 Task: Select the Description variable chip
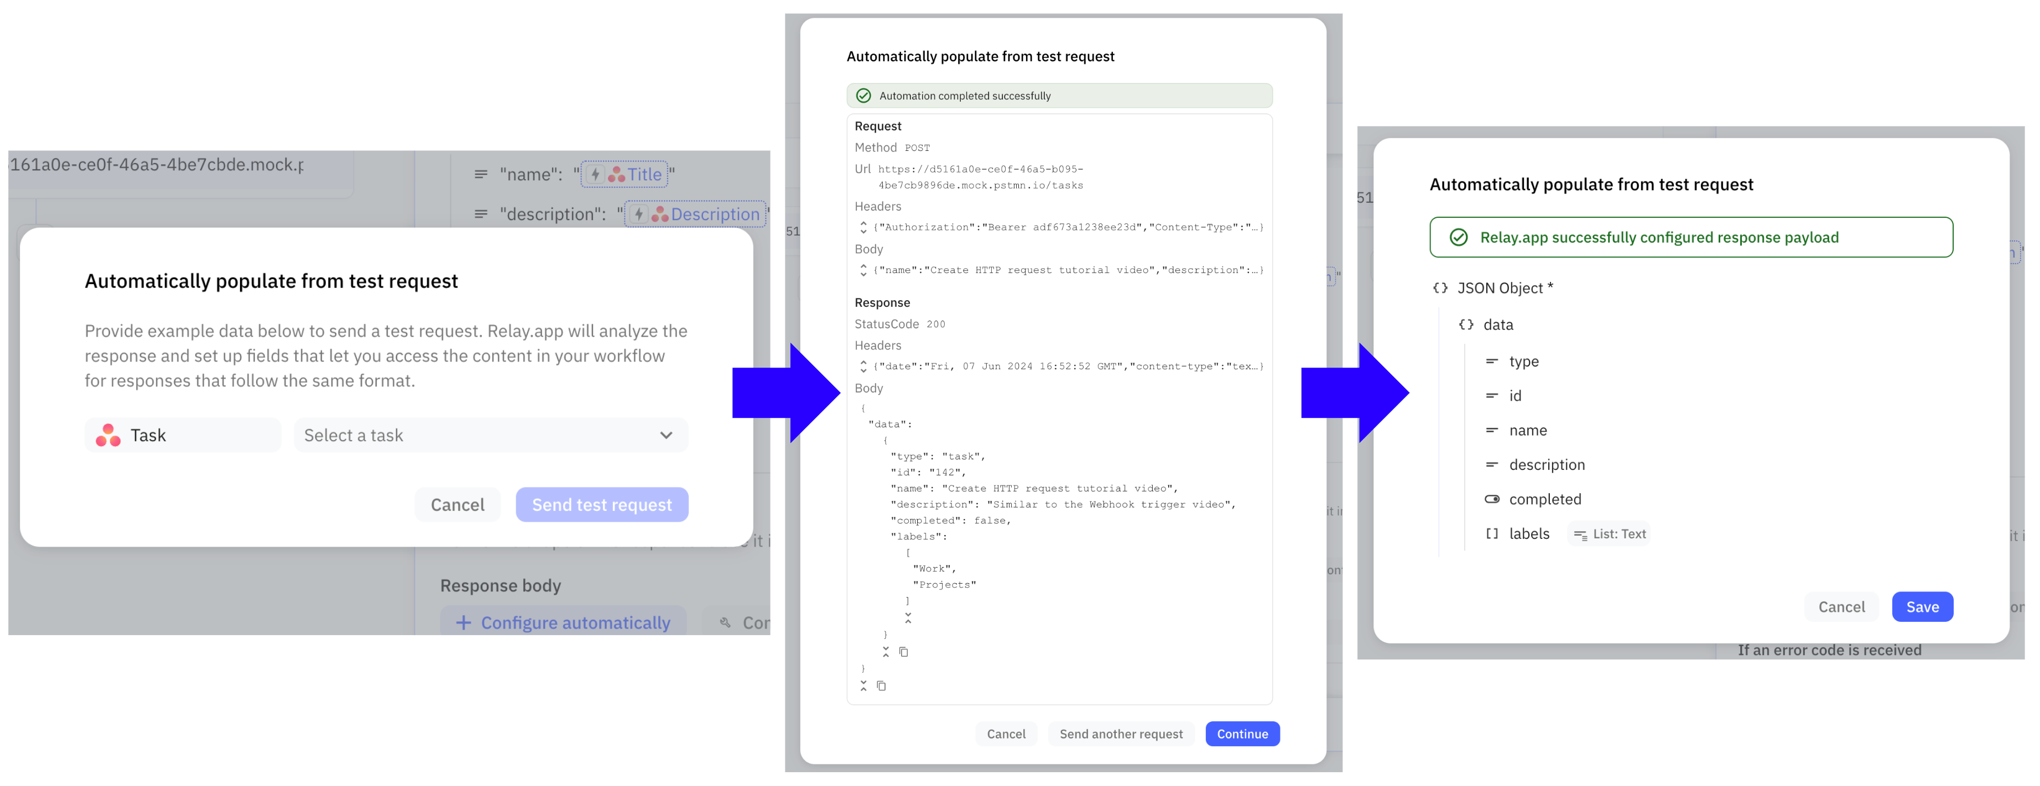pyautogui.click(x=695, y=214)
